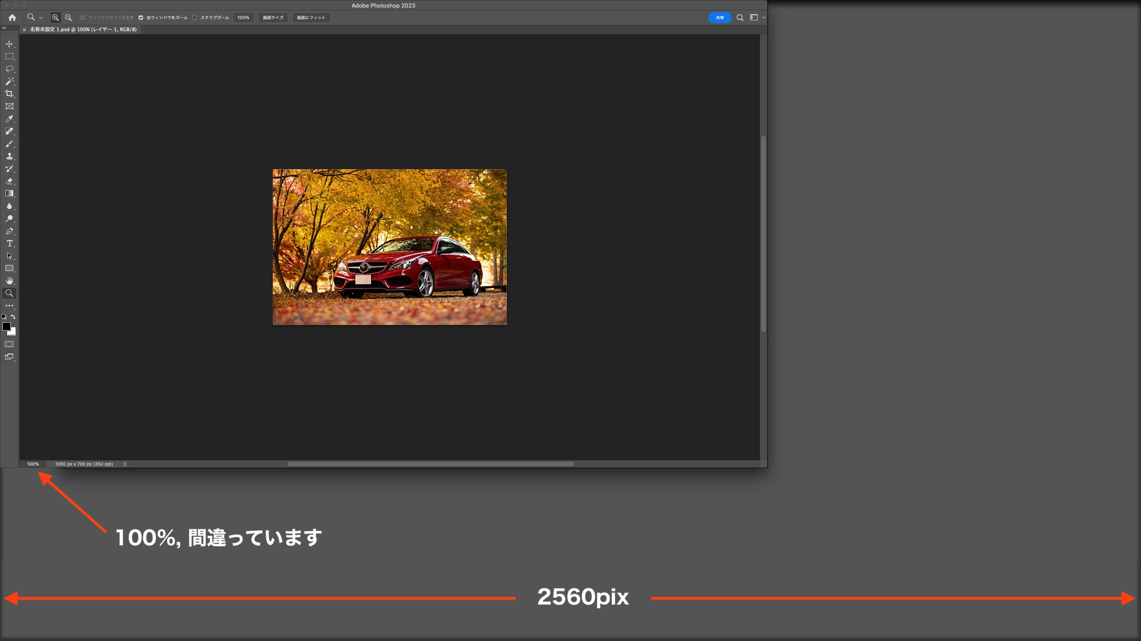Image resolution: width=1141 pixels, height=641 pixels.
Task: Click the blue 共有 share button
Action: point(719,17)
